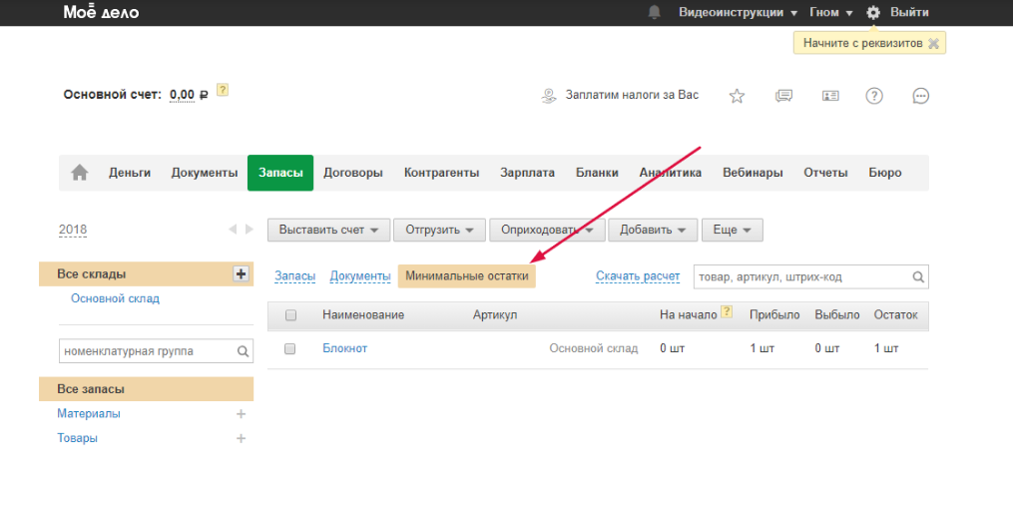The image size is (1013, 507).
Task: Check the Блокнот row checkbox
Action: 291,349
